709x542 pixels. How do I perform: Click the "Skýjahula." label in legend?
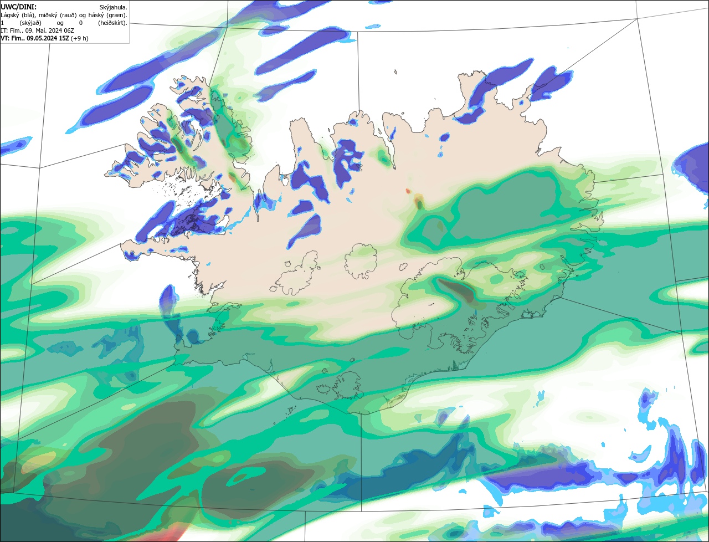coord(113,8)
